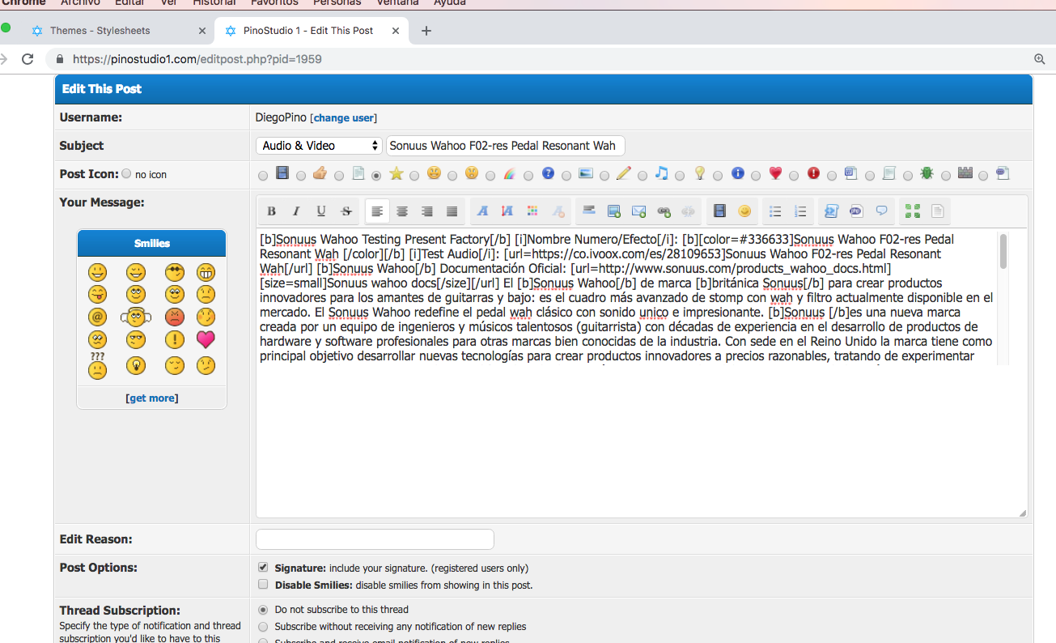Viewport: 1056px width, 643px height.
Task: Click the message editor scrollbar thumb
Action: pos(1003,251)
